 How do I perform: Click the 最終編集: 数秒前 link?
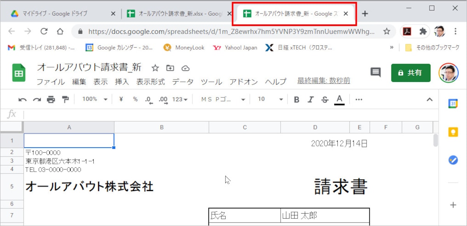(323, 81)
